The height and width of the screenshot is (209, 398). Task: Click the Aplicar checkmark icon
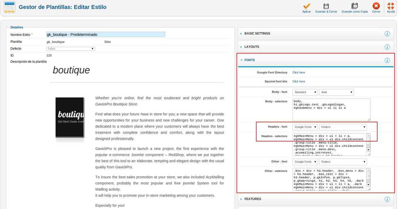[x=306, y=6]
